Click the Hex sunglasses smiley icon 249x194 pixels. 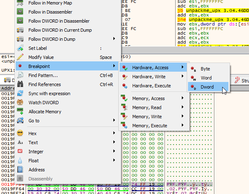20,133
